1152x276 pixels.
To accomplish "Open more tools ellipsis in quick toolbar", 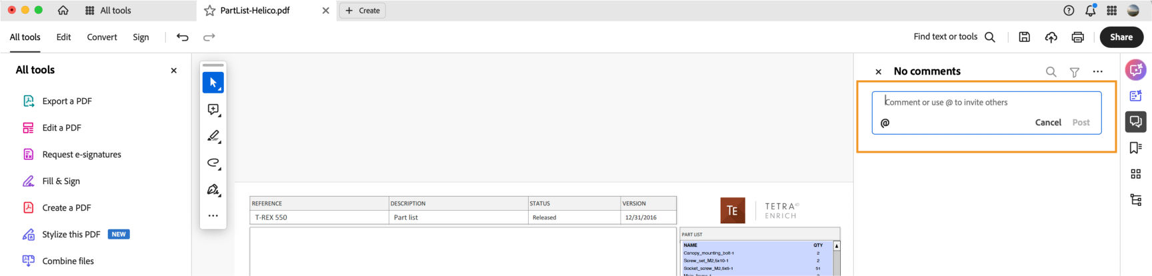I will (x=213, y=216).
